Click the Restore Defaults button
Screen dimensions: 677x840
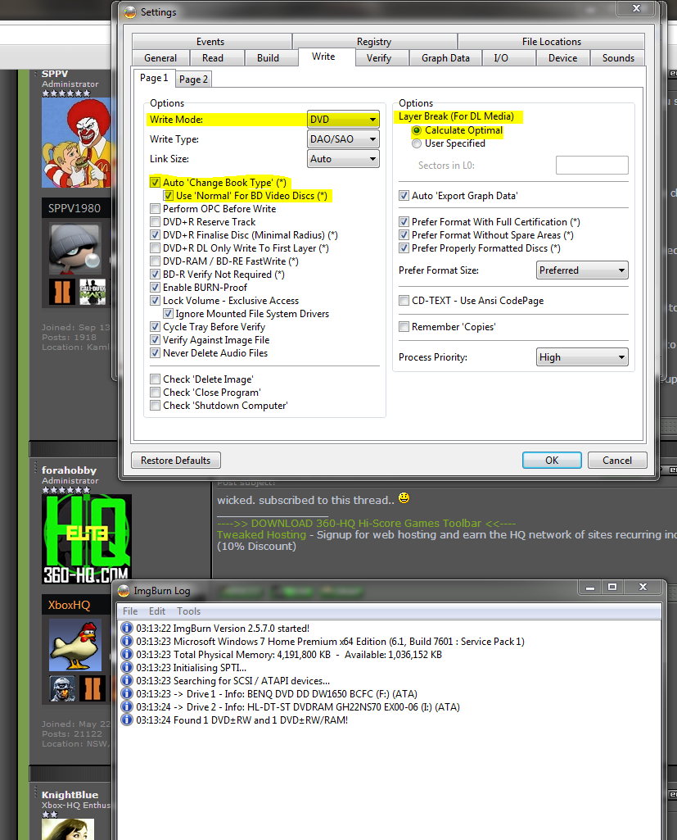pos(175,461)
